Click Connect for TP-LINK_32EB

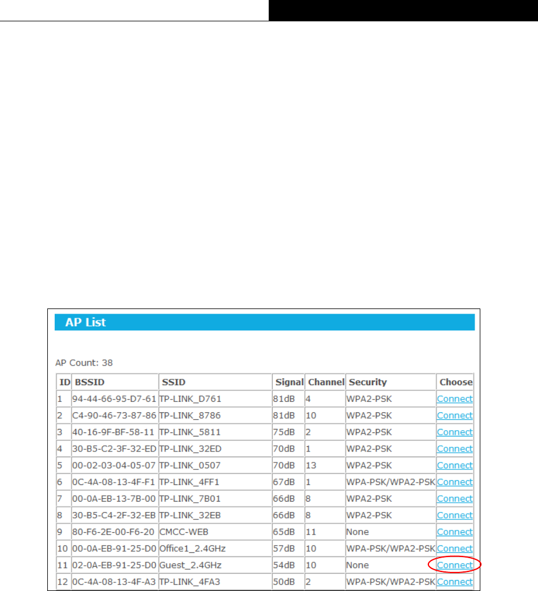click(x=455, y=515)
